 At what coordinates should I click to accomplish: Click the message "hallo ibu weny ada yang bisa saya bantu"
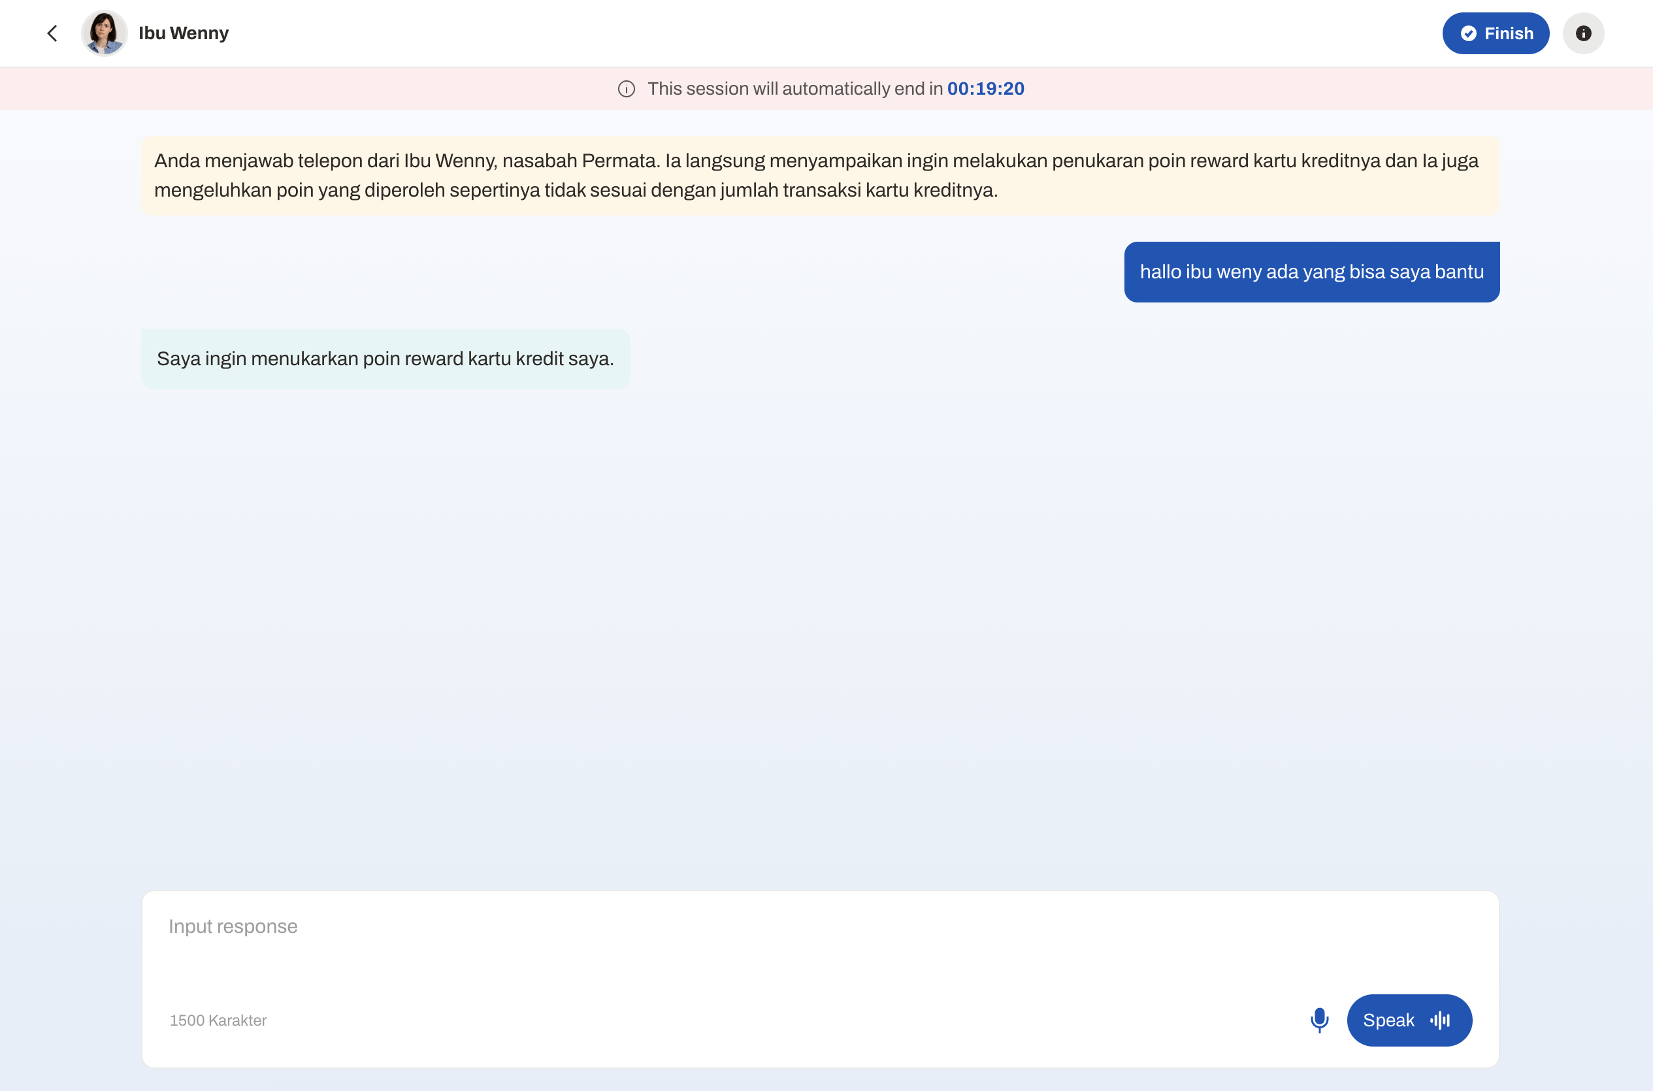click(x=1311, y=272)
